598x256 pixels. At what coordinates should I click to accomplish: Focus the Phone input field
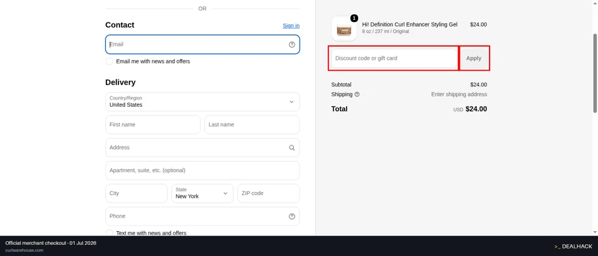[x=202, y=216]
